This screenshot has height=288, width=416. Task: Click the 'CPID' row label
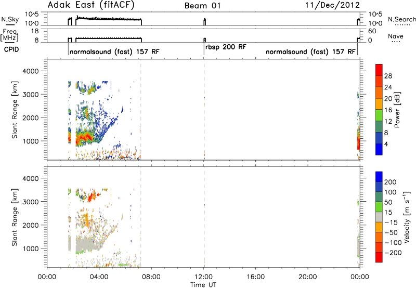11,49
